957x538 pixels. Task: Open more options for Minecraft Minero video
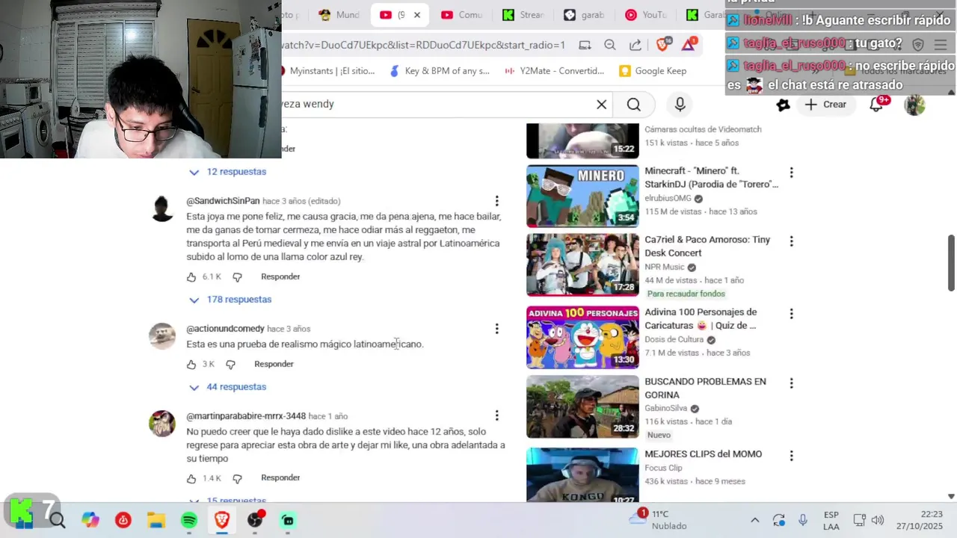(791, 173)
